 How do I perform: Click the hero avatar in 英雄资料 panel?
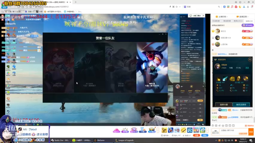pyautogui.click(x=217, y=66)
